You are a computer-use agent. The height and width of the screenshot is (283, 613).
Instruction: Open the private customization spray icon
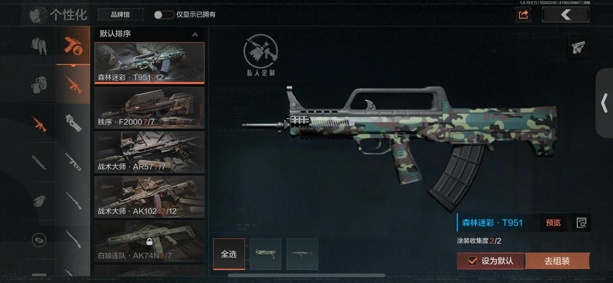[260, 55]
